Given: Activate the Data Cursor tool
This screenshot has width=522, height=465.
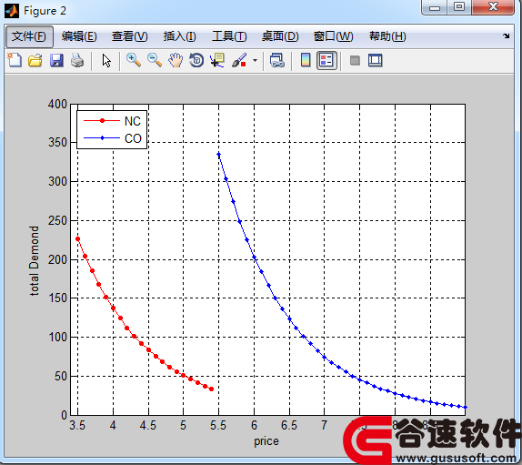Looking at the screenshot, I should (x=217, y=61).
